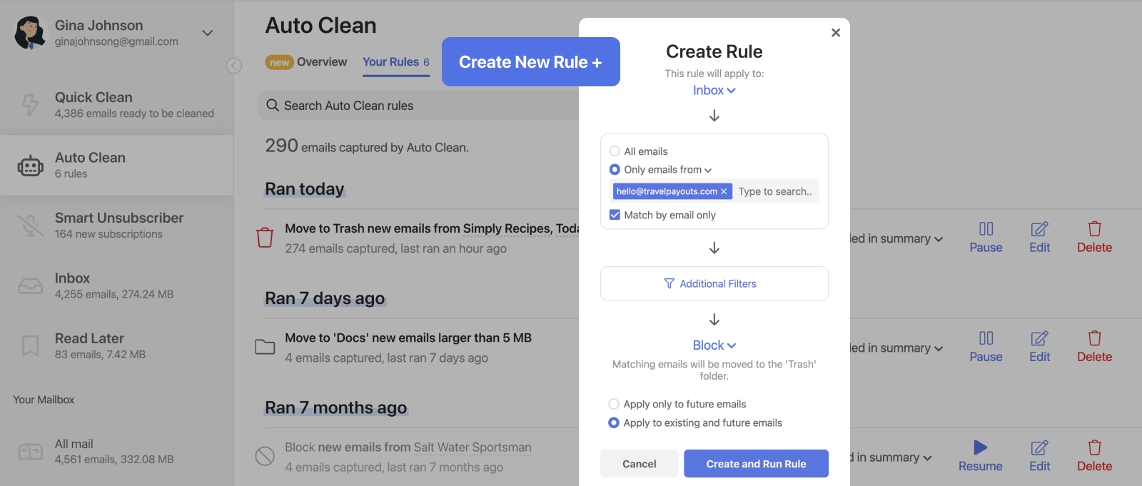Click the Inbox tray icon in sidebar

(x=30, y=286)
